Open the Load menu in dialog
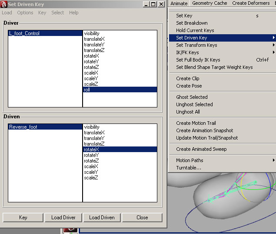The image size is (276, 234). coord(7,13)
